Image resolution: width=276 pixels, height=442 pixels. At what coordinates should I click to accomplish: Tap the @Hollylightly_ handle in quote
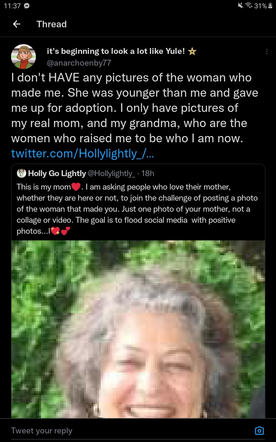(111, 173)
